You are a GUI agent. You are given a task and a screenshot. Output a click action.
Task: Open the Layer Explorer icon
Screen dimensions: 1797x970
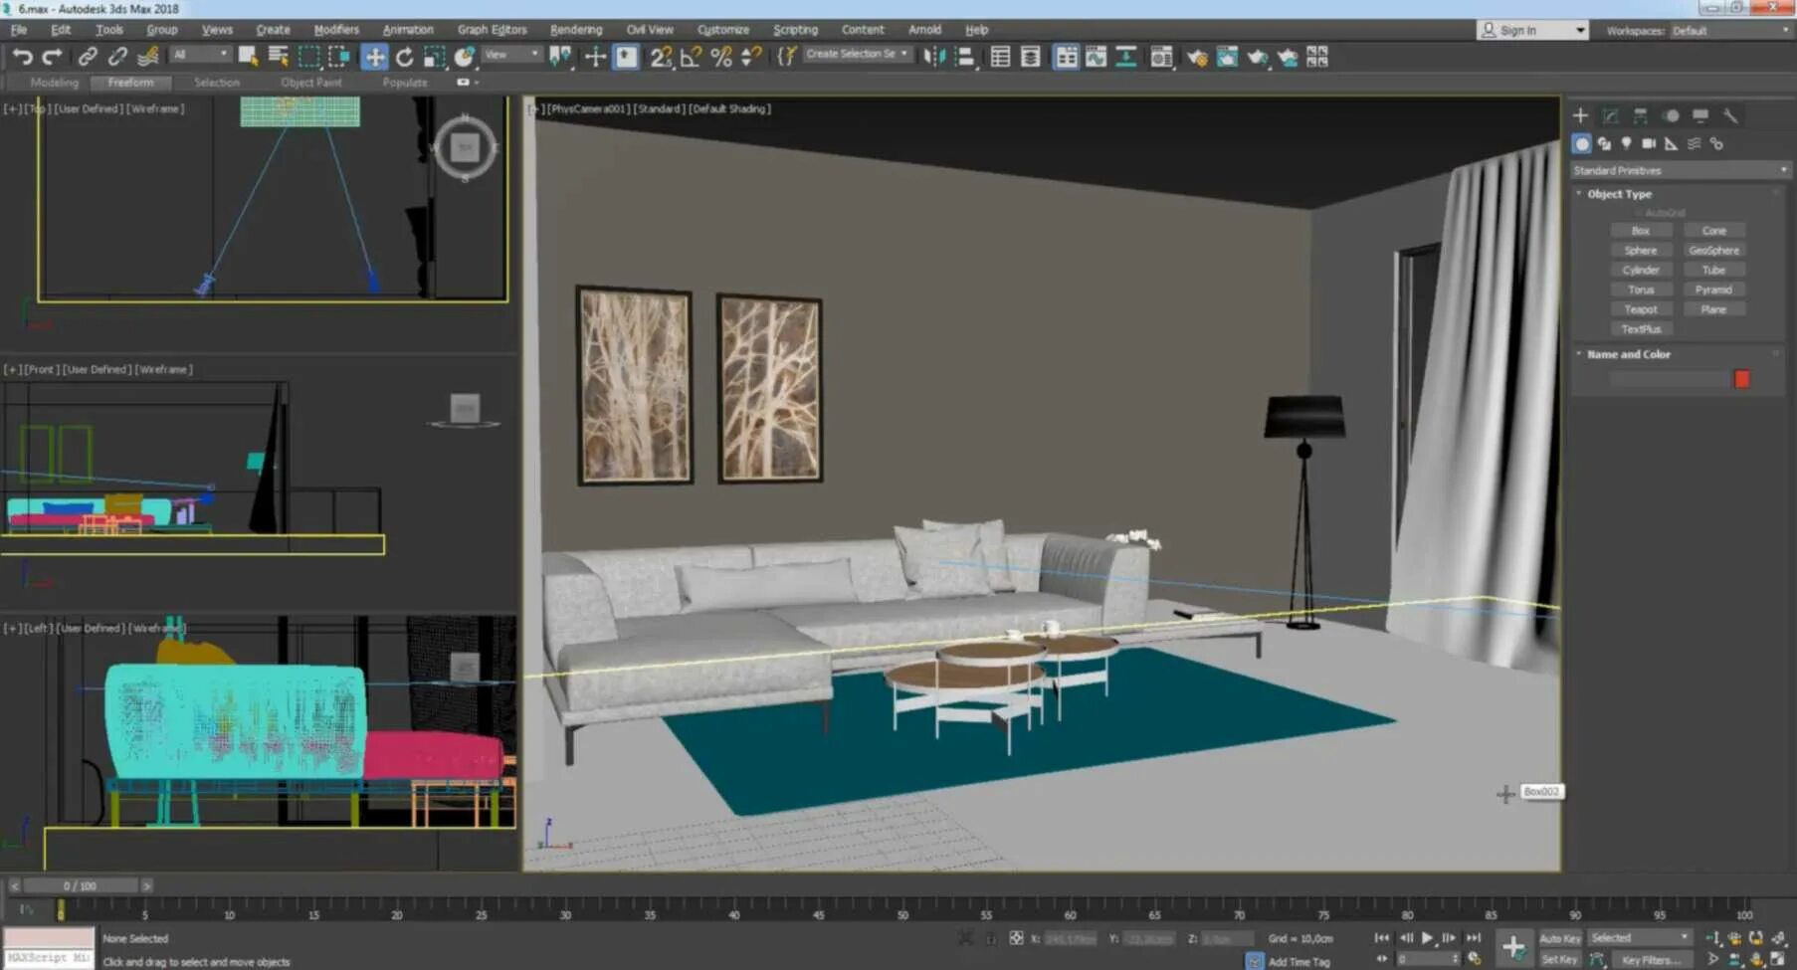[x=1030, y=57]
